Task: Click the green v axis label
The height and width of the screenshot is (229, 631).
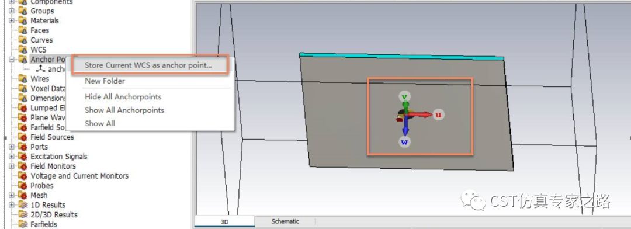Action: [x=405, y=96]
